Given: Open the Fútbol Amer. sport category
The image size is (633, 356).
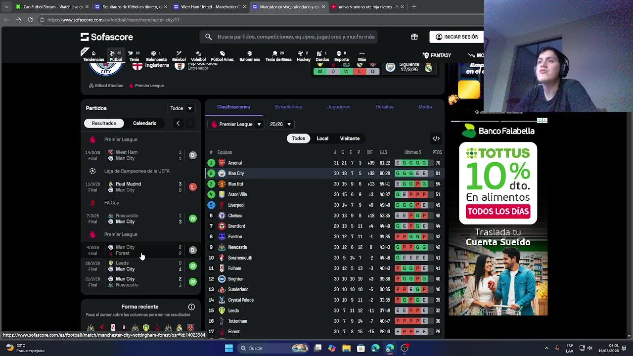Looking at the screenshot, I should [223, 56].
